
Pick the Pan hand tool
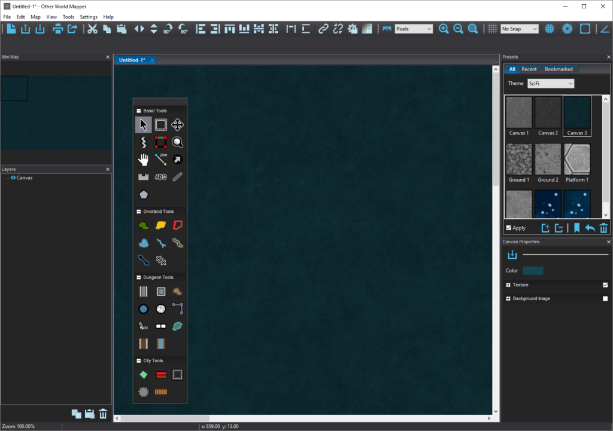click(x=143, y=160)
